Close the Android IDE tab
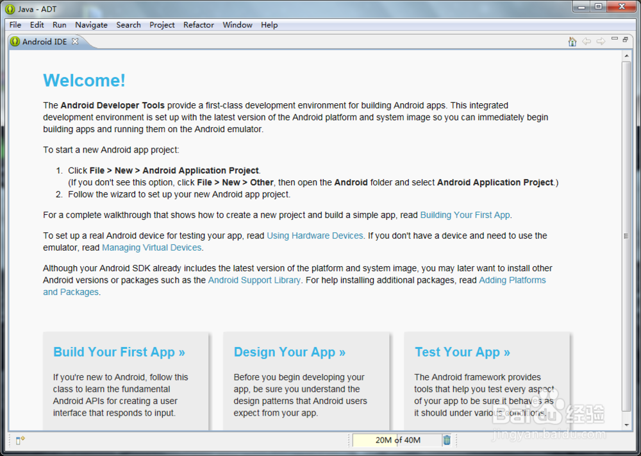Image resolution: width=641 pixels, height=456 pixels. (75, 41)
